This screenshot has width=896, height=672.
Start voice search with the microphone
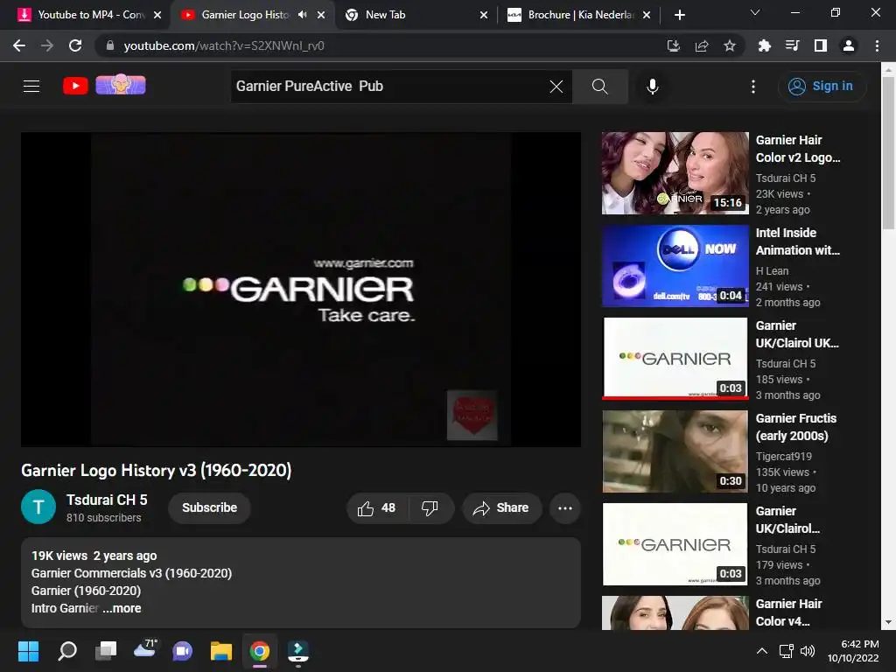tap(652, 87)
